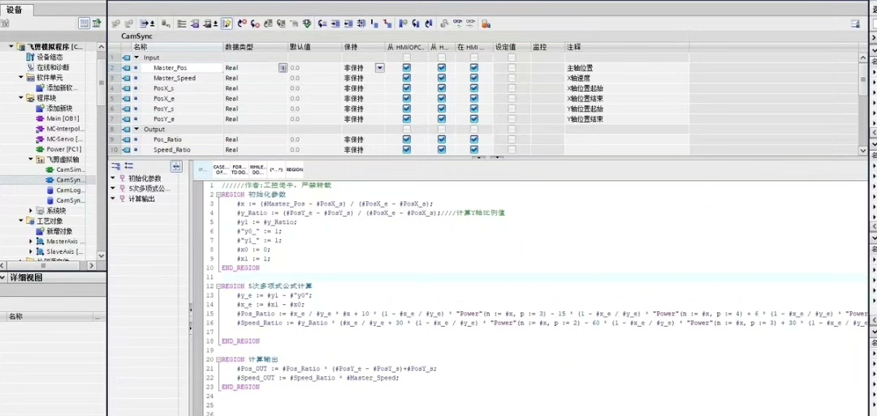Collapse the Input section
The width and height of the screenshot is (877, 416).
click(136, 58)
